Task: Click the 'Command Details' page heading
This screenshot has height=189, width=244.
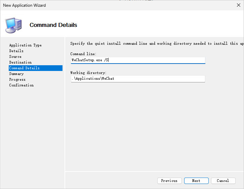Action: pyautogui.click(x=53, y=25)
